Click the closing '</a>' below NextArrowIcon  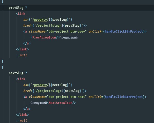[x=27, y=109]
